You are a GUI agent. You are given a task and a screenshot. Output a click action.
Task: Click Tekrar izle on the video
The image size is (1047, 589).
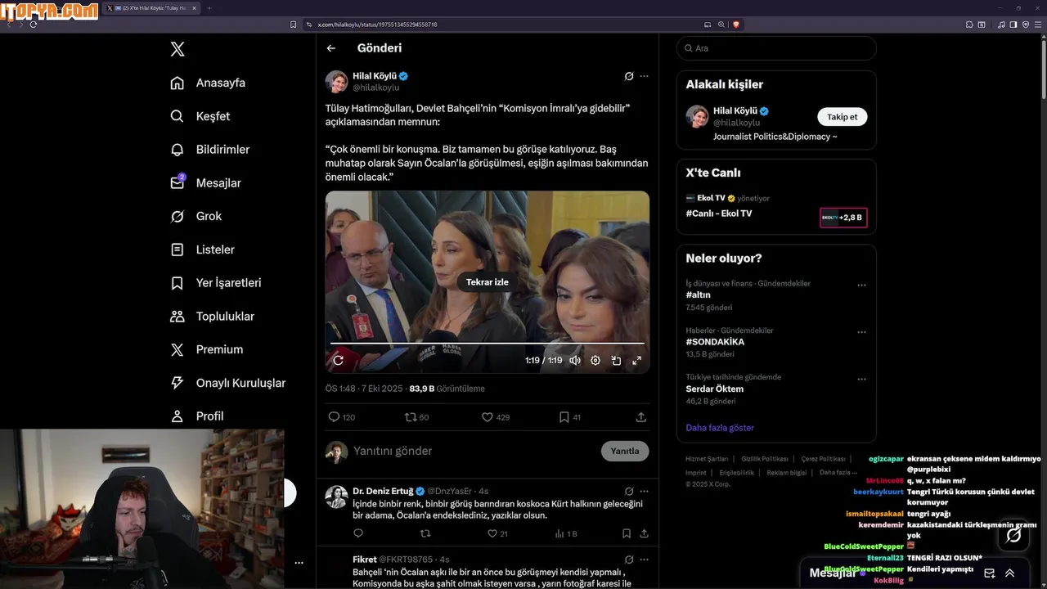[x=488, y=282]
